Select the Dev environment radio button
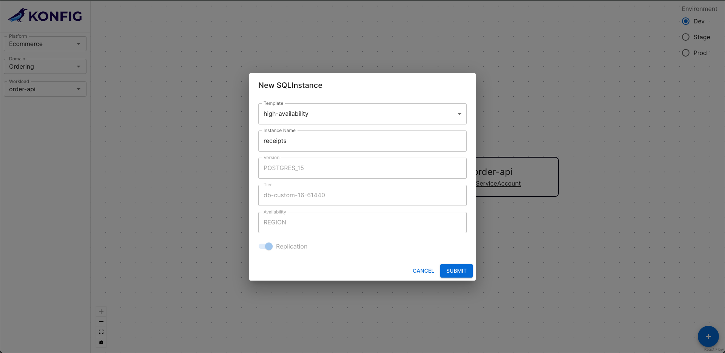The height and width of the screenshot is (353, 725). (686, 21)
